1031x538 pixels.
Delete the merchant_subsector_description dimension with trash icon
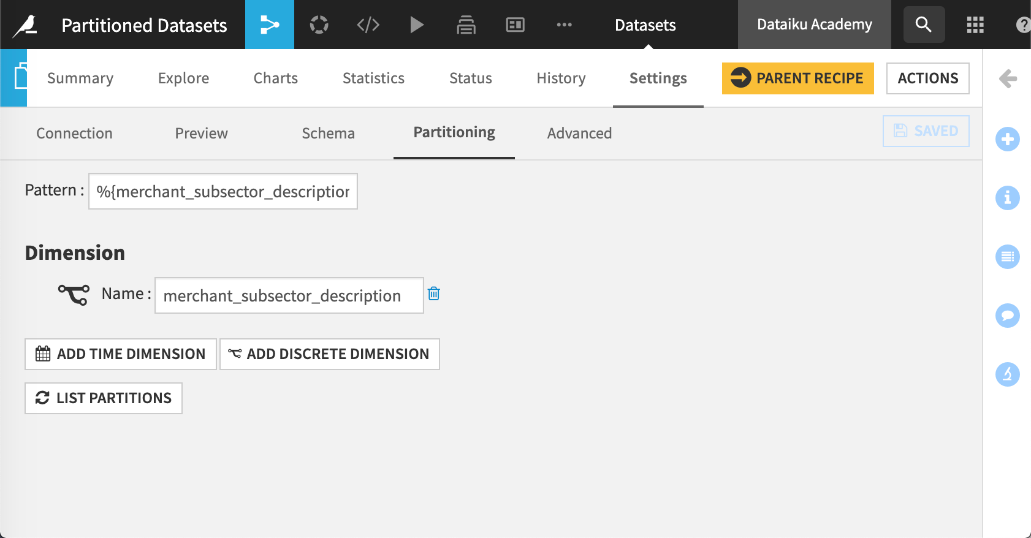click(434, 294)
